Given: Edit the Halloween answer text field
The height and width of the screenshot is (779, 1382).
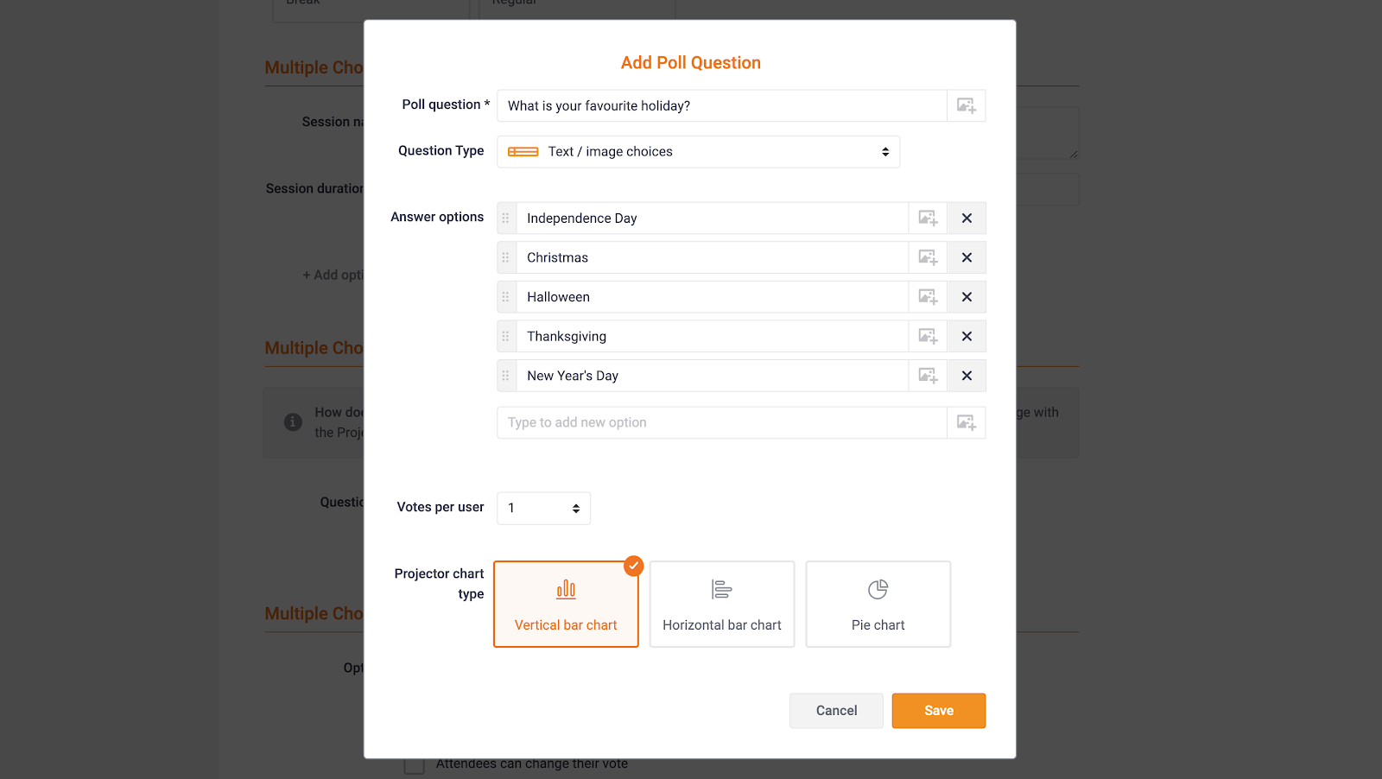Looking at the screenshot, I should (x=712, y=297).
